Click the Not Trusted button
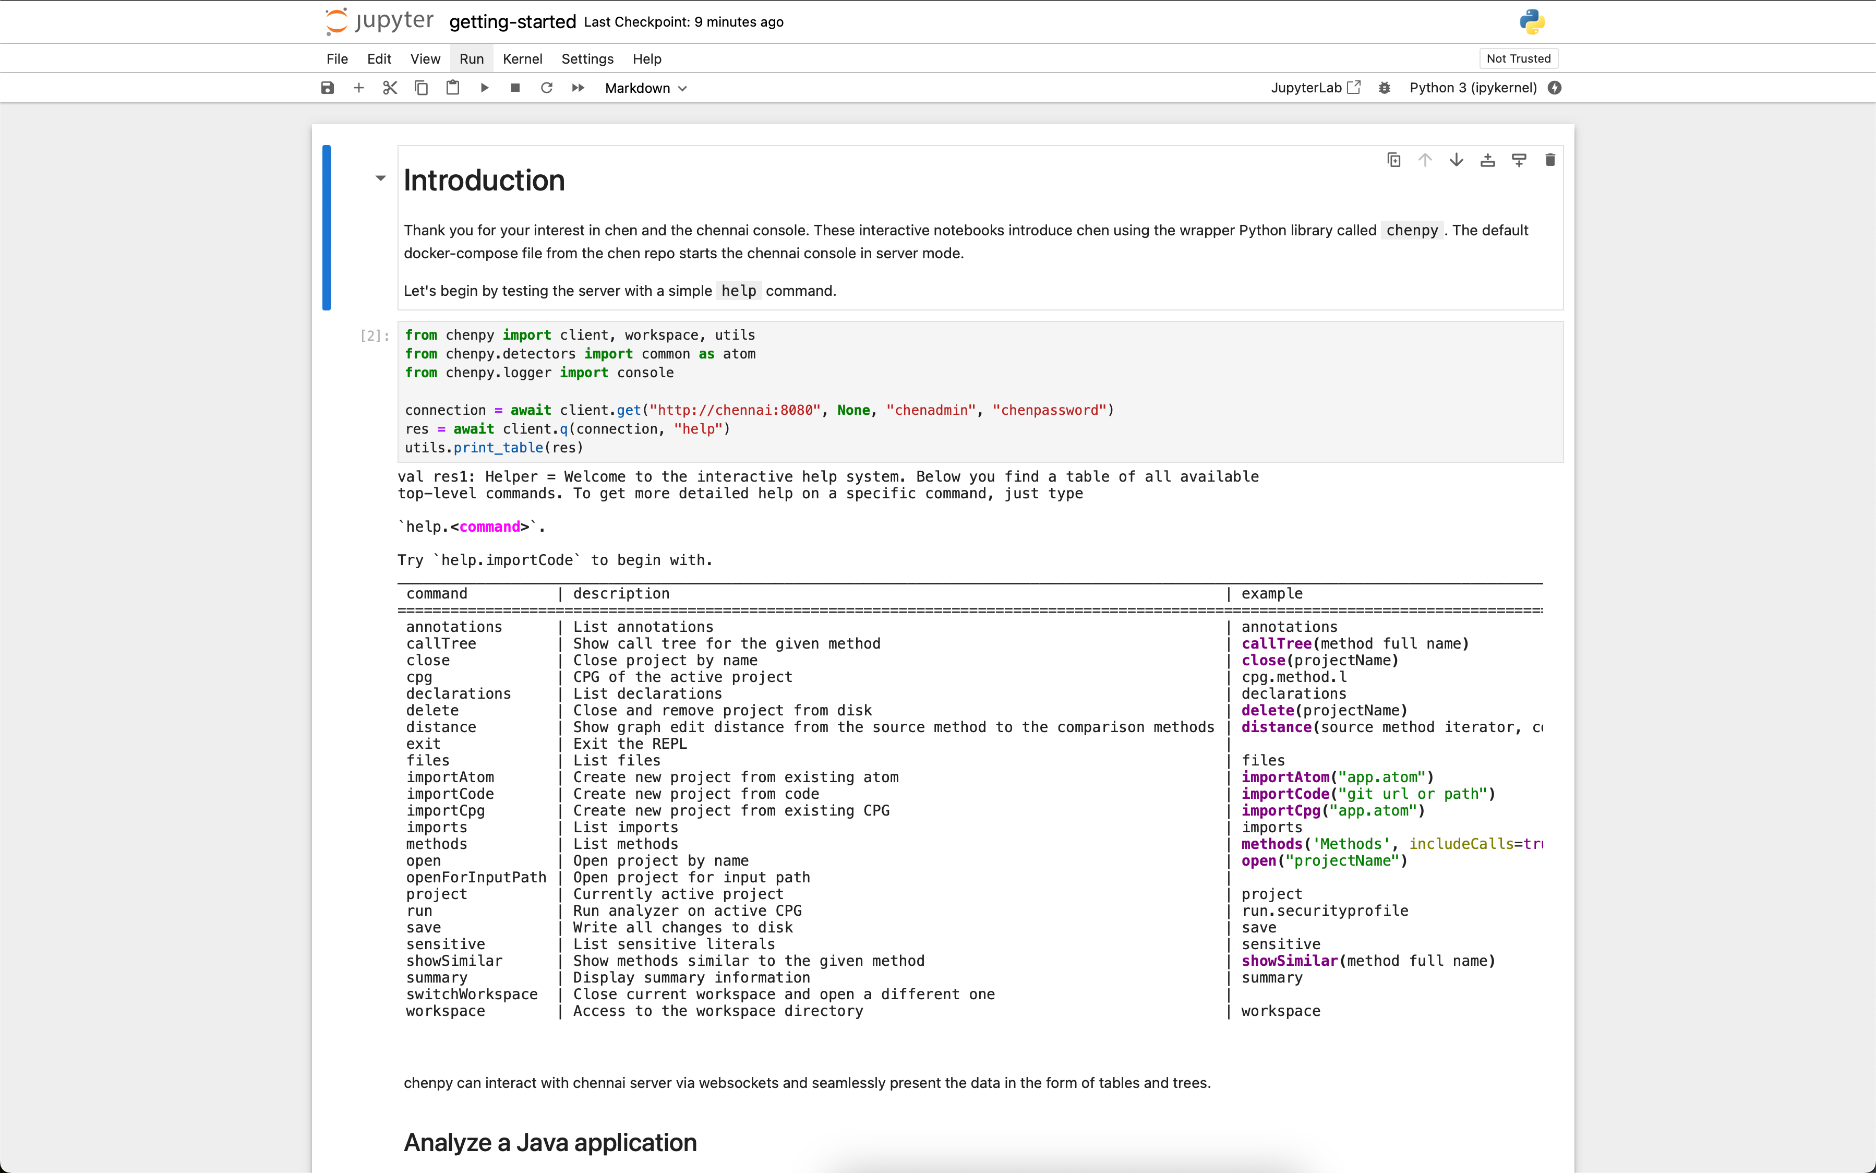1876x1173 pixels. point(1519,58)
